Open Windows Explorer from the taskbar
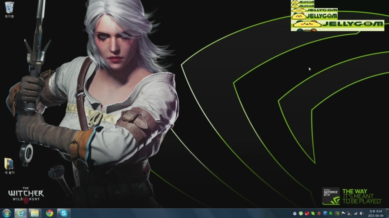This screenshot has height=218, width=389. click(35, 213)
